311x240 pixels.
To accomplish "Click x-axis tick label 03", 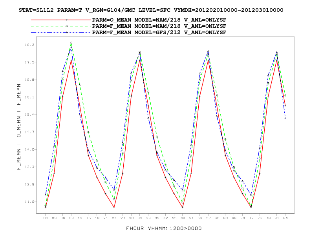I will pos(54,218).
